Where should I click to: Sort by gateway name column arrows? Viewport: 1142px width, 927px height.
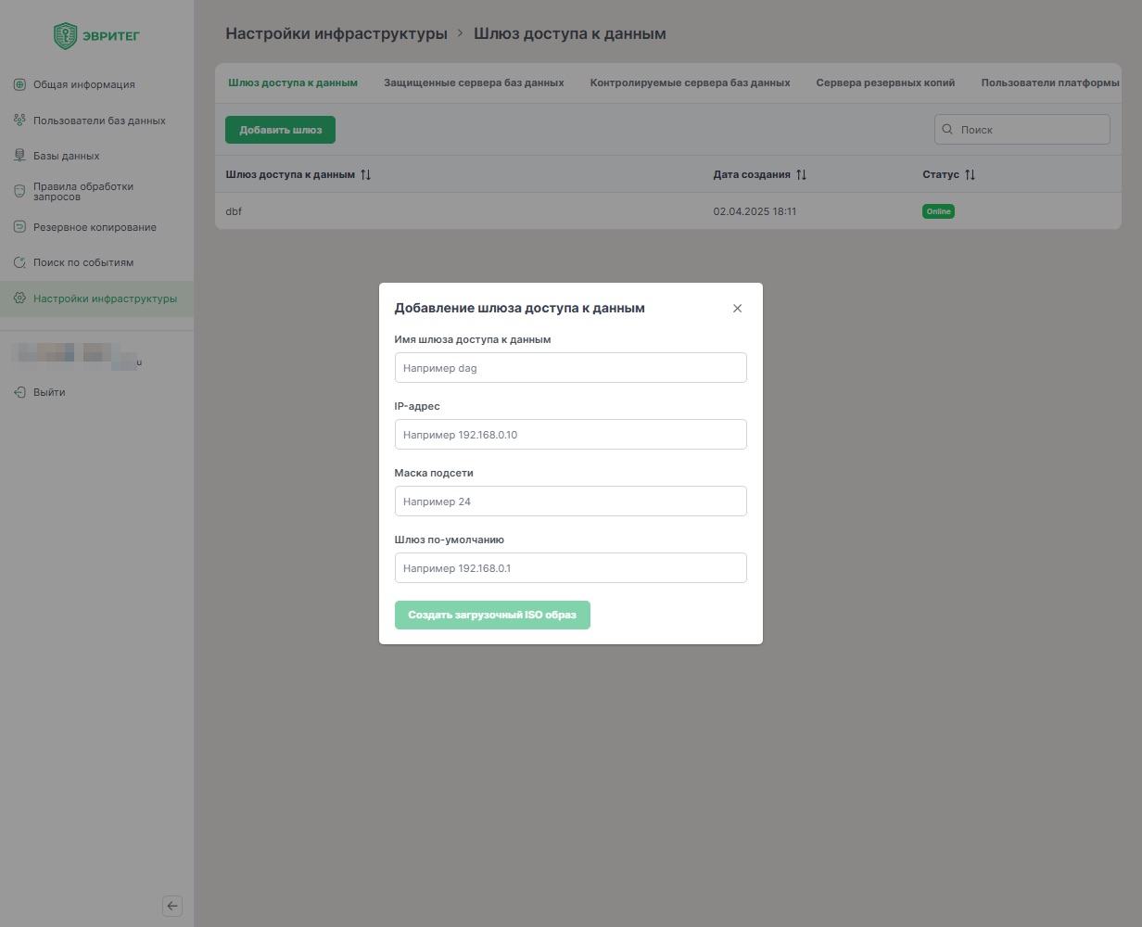365,174
